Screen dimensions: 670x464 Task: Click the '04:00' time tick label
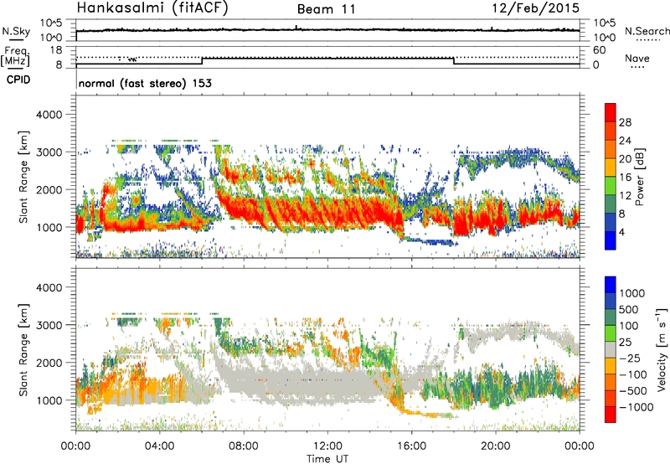[x=159, y=446]
